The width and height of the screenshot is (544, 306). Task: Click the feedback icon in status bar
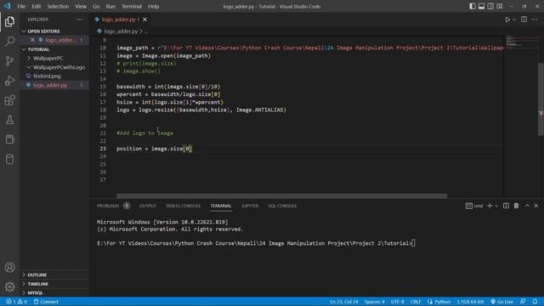pyautogui.click(x=523, y=302)
